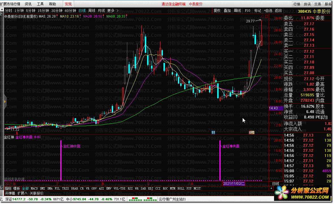Expand the left side panel handle

(5, 101)
